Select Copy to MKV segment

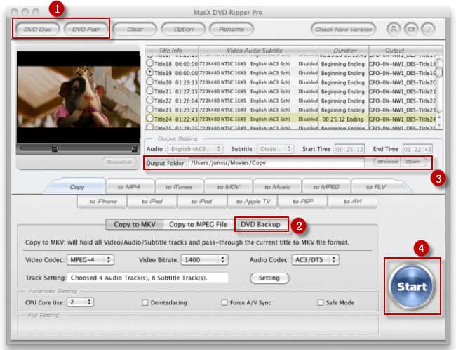tap(135, 224)
